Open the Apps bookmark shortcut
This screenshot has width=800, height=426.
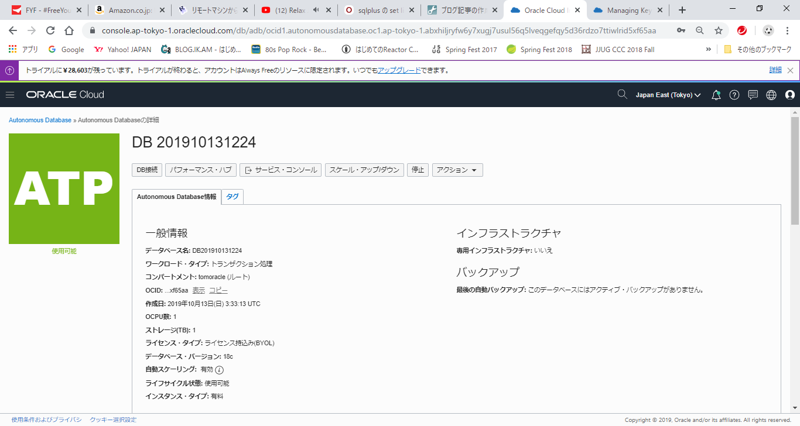coord(23,50)
